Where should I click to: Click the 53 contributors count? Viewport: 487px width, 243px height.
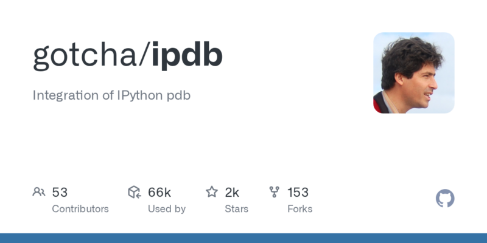pyautogui.click(x=60, y=193)
